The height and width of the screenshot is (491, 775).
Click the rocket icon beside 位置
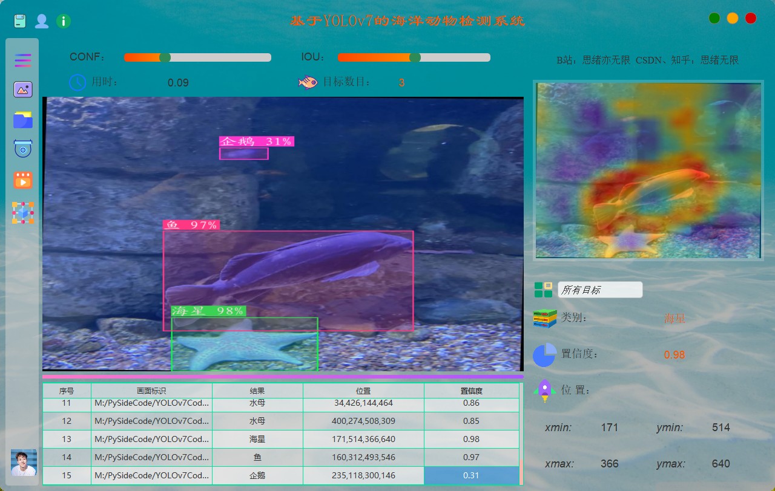coord(544,391)
